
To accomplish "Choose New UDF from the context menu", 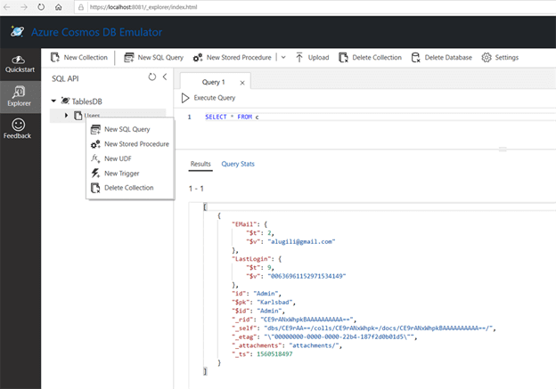I will pyautogui.click(x=116, y=158).
